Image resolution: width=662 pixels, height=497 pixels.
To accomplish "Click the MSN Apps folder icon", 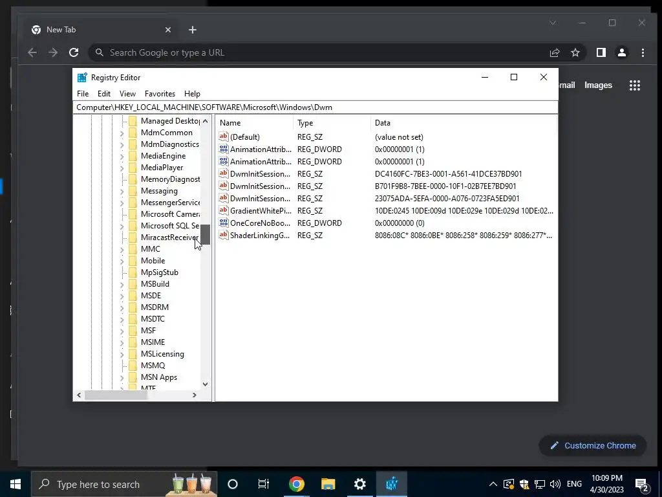I will (133, 377).
